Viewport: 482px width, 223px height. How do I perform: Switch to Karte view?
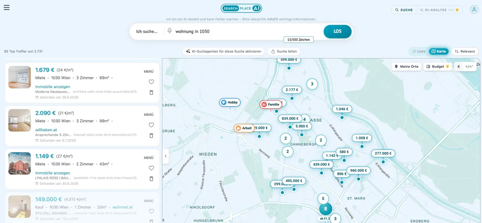tap(439, 52)
